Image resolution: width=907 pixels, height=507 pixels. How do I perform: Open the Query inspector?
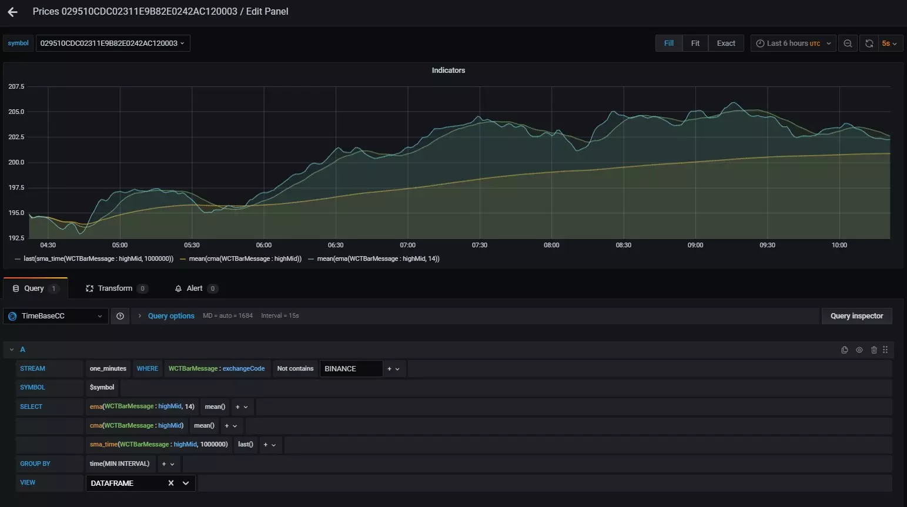point(856,316)
